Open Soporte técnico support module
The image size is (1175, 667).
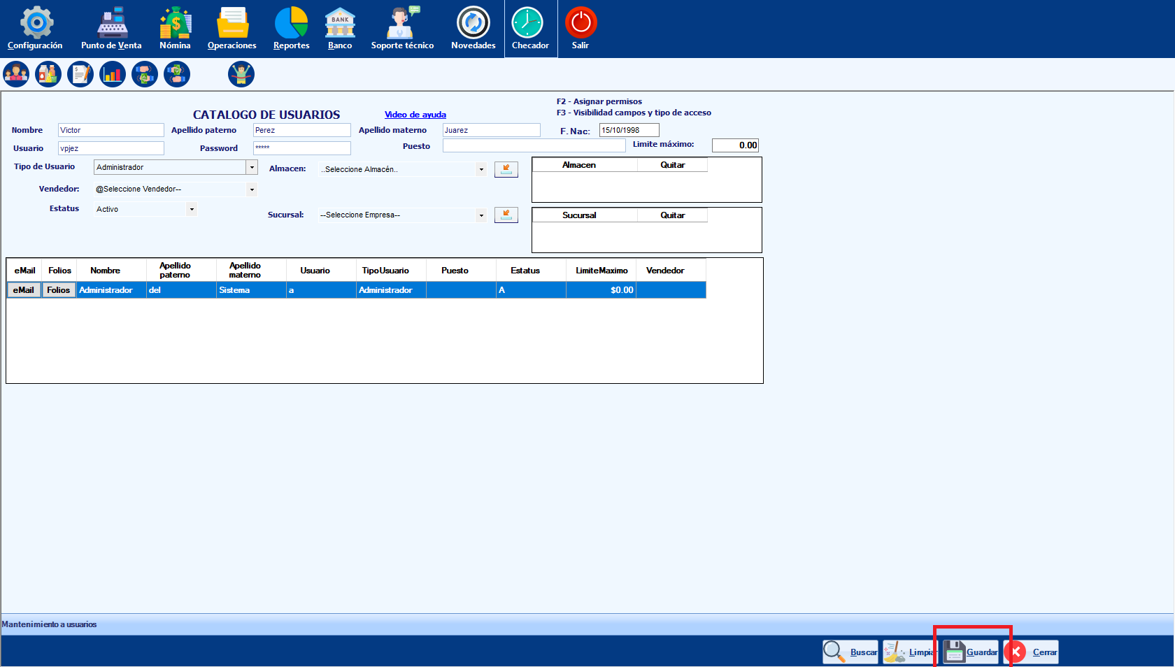[x=402, y=28]
